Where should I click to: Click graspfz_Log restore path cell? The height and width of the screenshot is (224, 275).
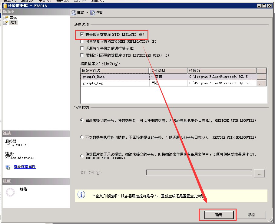pyautogui.click(x=222, y=83)
